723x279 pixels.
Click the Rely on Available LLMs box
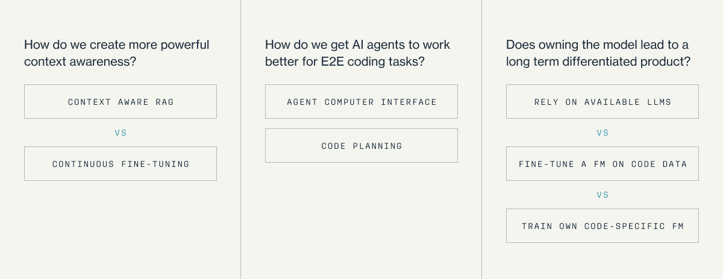coord(602,102)
